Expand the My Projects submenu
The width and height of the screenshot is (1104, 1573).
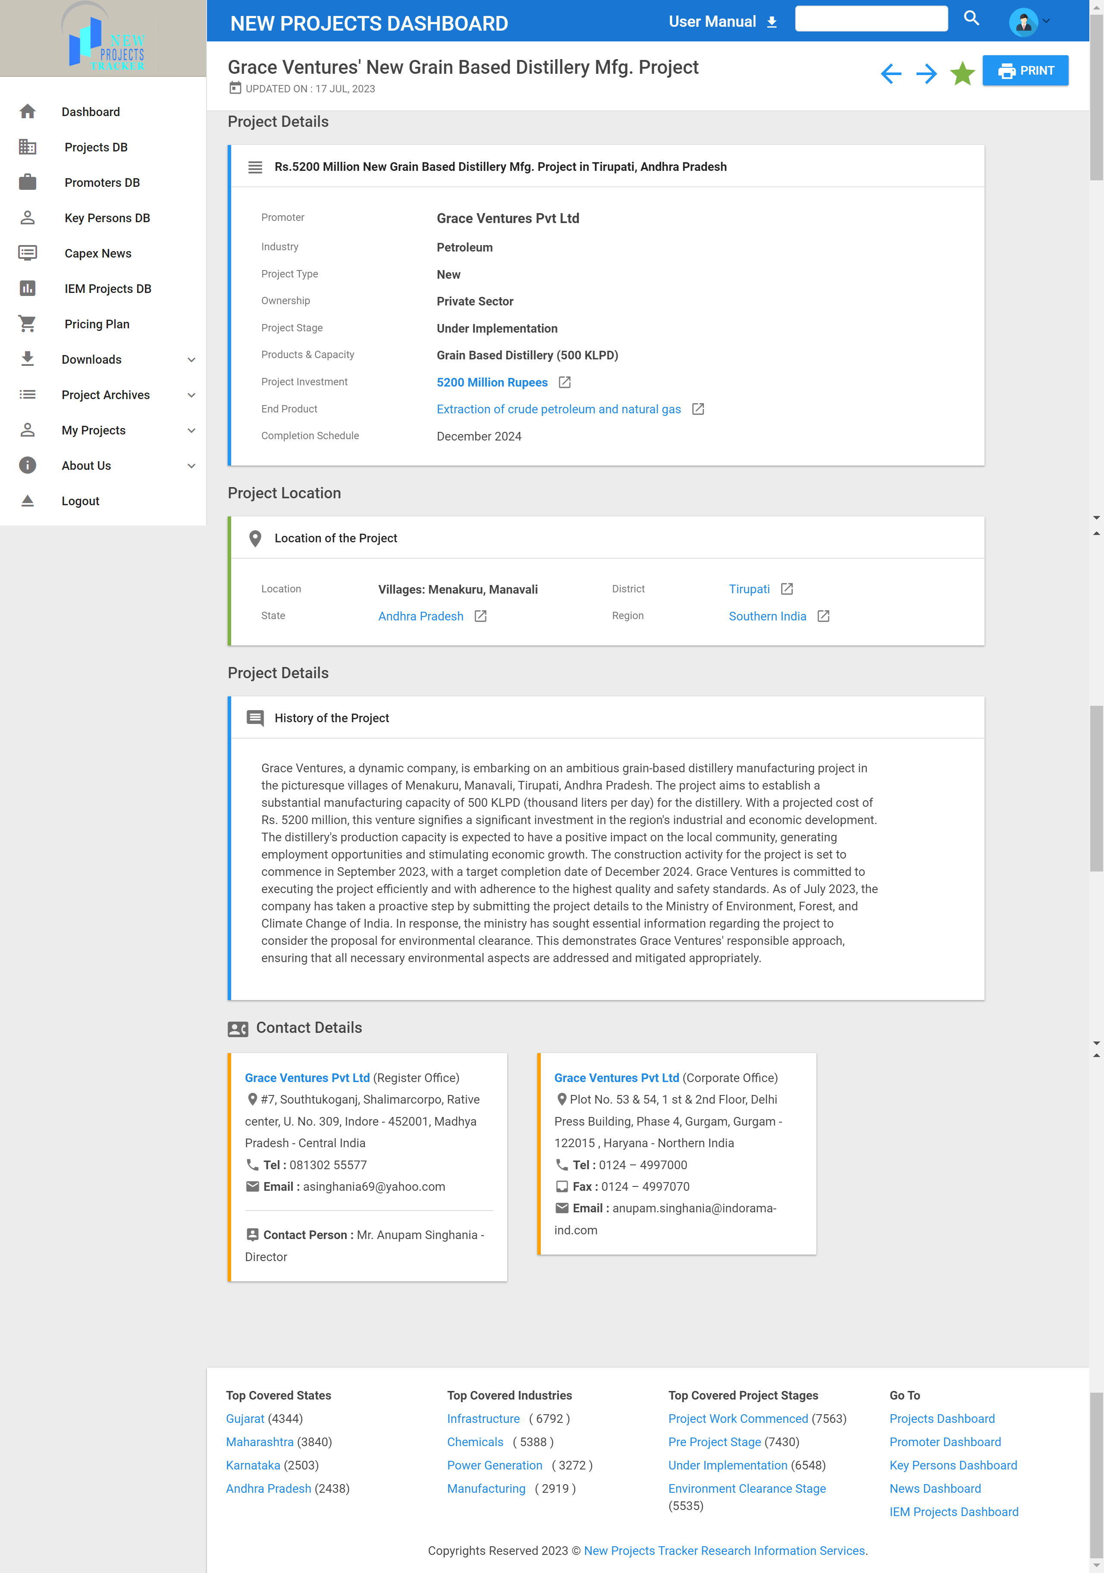pyautogui.click(x=192, y=430)
